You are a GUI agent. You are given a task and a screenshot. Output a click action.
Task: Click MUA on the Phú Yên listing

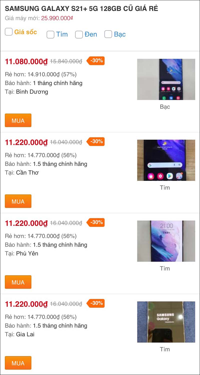[18, 282]
